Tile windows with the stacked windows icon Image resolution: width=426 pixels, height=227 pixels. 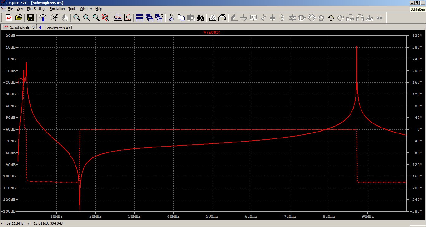[x=140, y=18]
